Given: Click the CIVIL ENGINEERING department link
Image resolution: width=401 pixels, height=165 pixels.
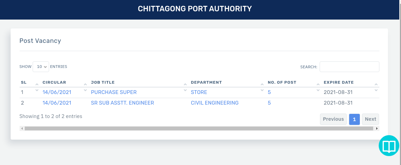Looking at the screenshot, I should point(215,103).
